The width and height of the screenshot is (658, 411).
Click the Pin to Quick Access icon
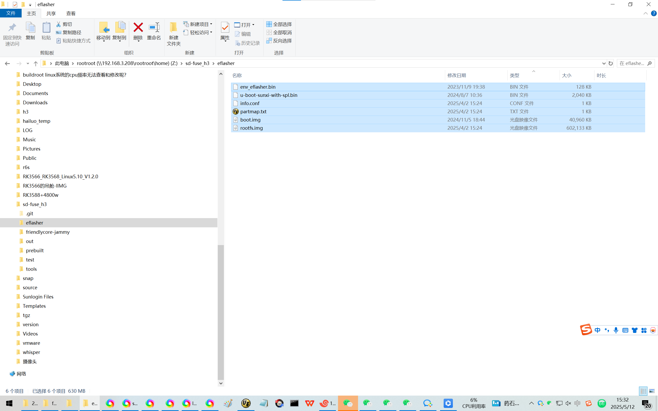tap(12, 28)
